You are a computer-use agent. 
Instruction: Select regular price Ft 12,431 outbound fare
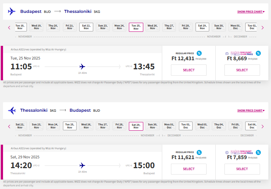pos(188,70)
